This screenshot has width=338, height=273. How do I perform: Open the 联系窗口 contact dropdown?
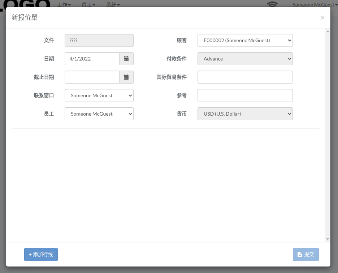[99, 95]
